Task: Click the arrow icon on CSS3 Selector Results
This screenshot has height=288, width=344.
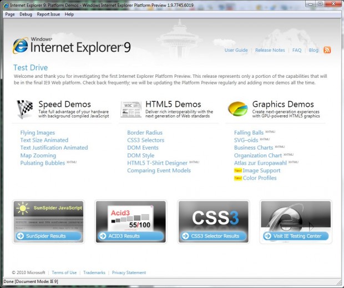Action: click(185, 236)
